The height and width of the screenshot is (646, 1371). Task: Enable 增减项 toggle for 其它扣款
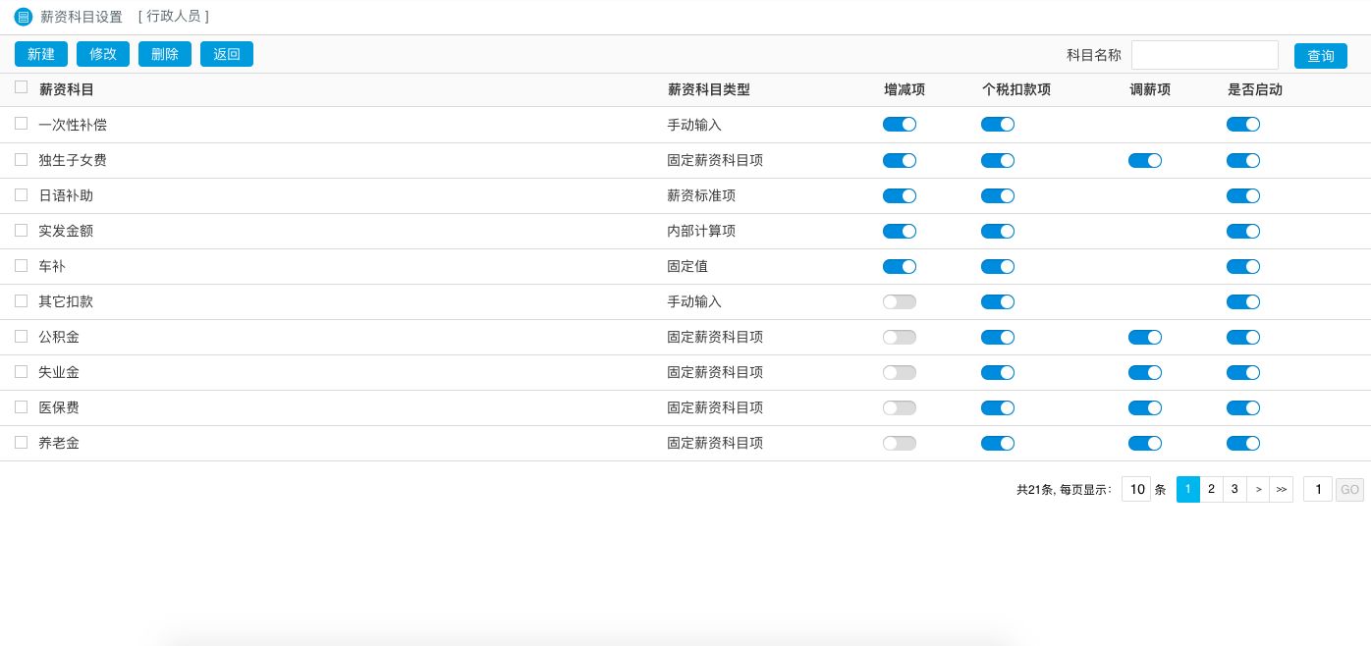899,301
